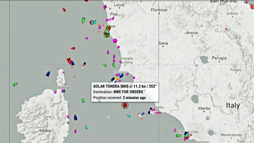Click the green ship icon west of Corsica
This screenshot has height=143, width=254.
pos(15,84)
